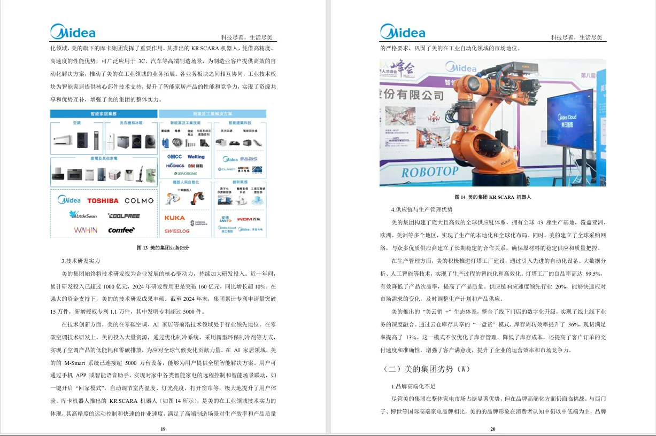Select the 智能家居業務 blue header bar
Screen dimensions: 656x436
pyautogui.click(x=104, y=114)
